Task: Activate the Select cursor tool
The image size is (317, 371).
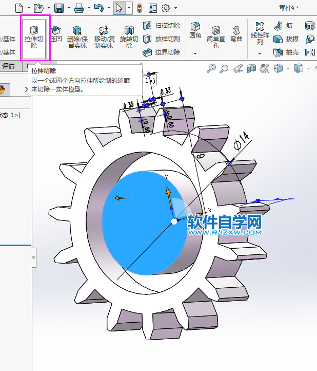Action: [x=120, y=8]
